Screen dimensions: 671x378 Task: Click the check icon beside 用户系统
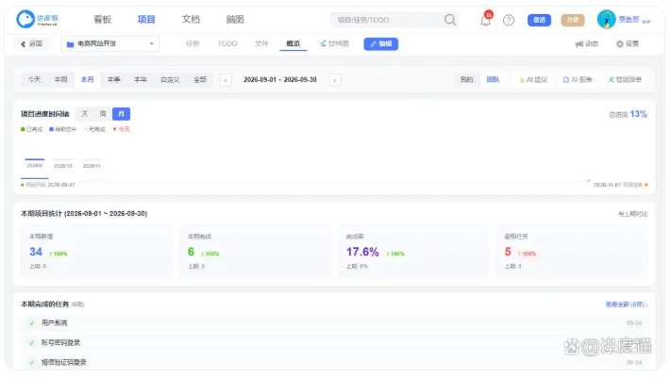pos(32,323)
